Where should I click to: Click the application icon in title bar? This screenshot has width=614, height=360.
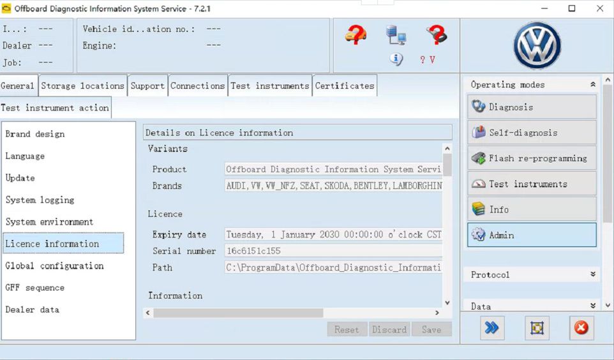pos(6,8)
